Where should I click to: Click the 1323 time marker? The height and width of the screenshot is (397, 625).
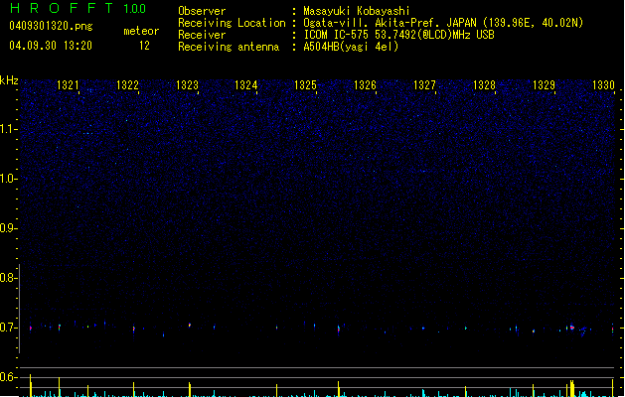tap(187, 85)
